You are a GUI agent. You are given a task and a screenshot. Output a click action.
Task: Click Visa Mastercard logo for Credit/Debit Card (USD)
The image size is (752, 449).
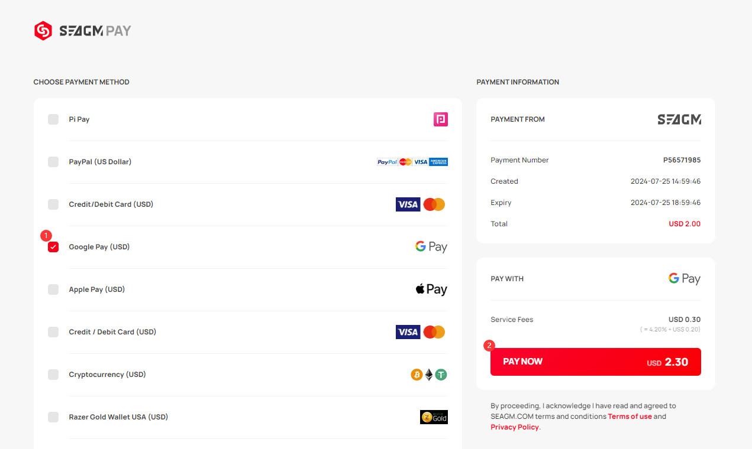pyautogui.click(x=420, y=204)
